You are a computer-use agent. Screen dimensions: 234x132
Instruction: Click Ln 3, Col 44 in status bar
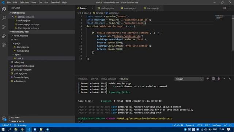click(x=178, y=125)
